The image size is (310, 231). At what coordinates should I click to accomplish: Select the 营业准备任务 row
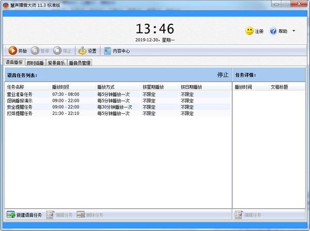click(x=20, y=95)
